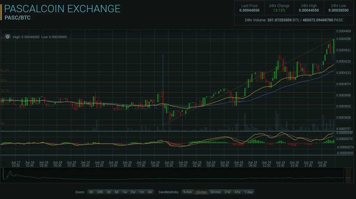The height and width of the screenshot is (199, 356).
Task: Click the 0.0003995 price axis label
Action: 343,95
